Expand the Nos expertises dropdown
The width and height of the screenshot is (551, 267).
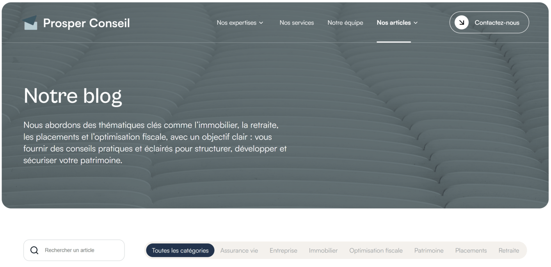[236, 23]
